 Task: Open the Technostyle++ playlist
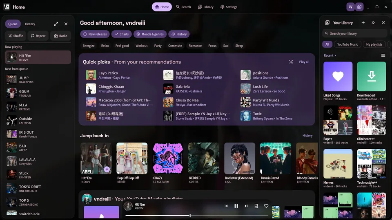tap(372, 168)
